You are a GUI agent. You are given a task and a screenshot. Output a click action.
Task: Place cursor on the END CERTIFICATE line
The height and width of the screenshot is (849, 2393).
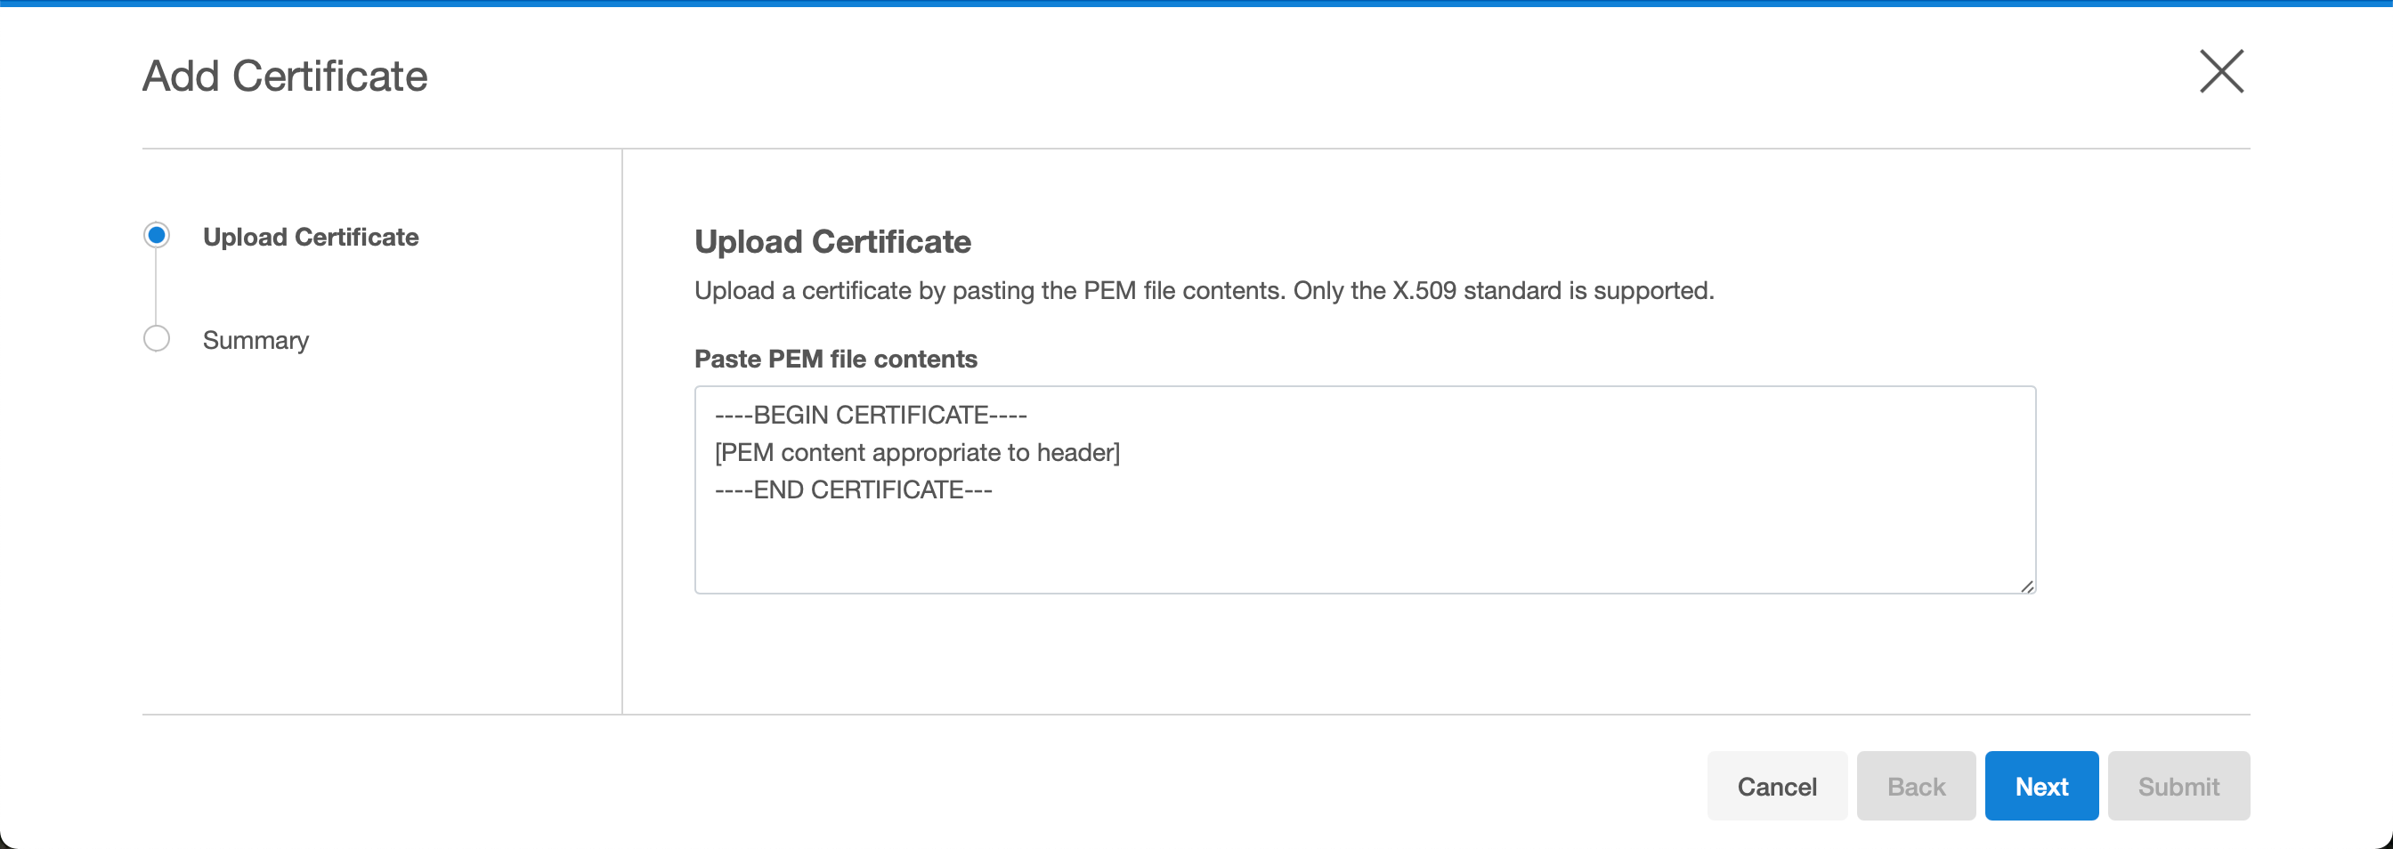pos(853,489)
